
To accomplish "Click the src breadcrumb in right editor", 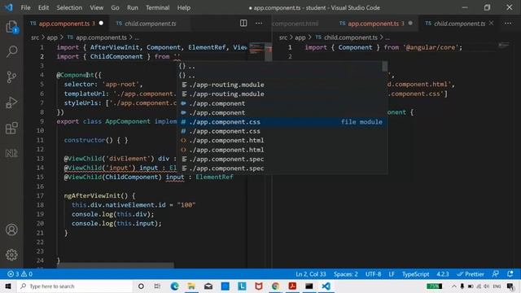I will (282, 37).
